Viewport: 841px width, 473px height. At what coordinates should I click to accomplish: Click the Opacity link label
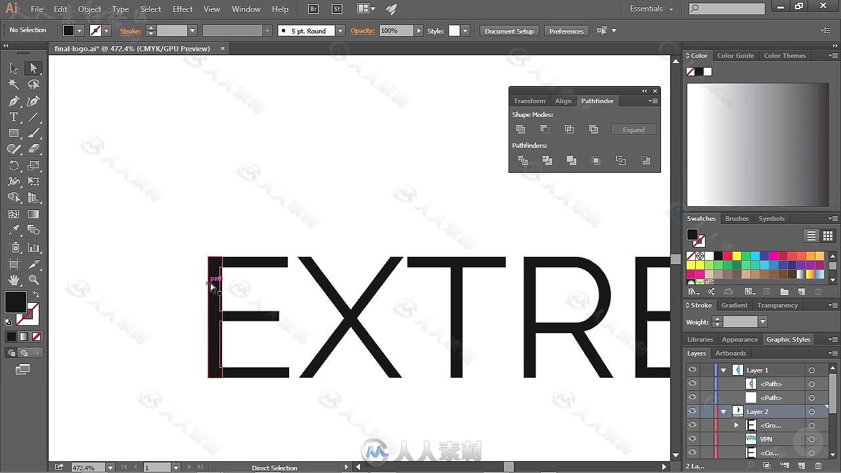(363, 31)
